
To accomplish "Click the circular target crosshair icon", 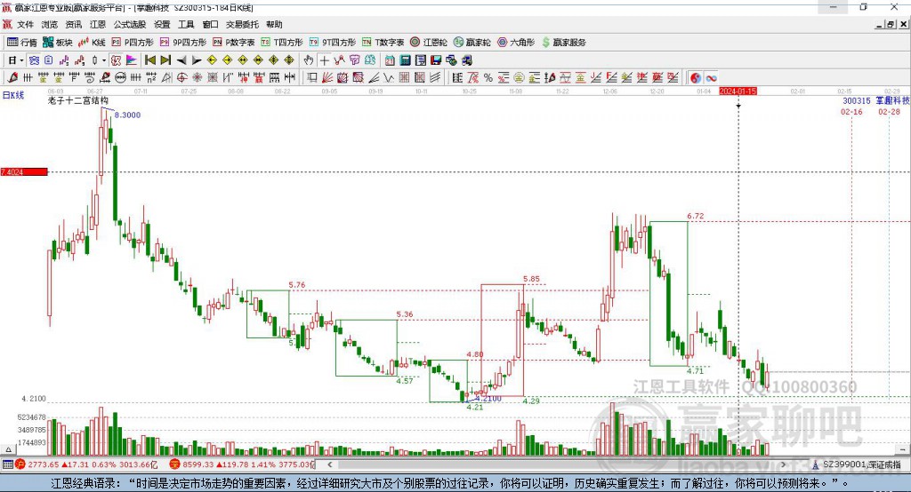I will tap(181, 78).
